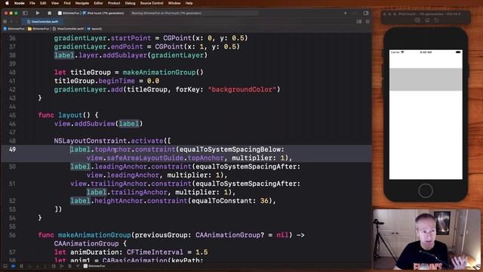The width and height of the screenshot is (483, 272).
Task: Open the Xcode menu
Action: click(x=19, y=3)
